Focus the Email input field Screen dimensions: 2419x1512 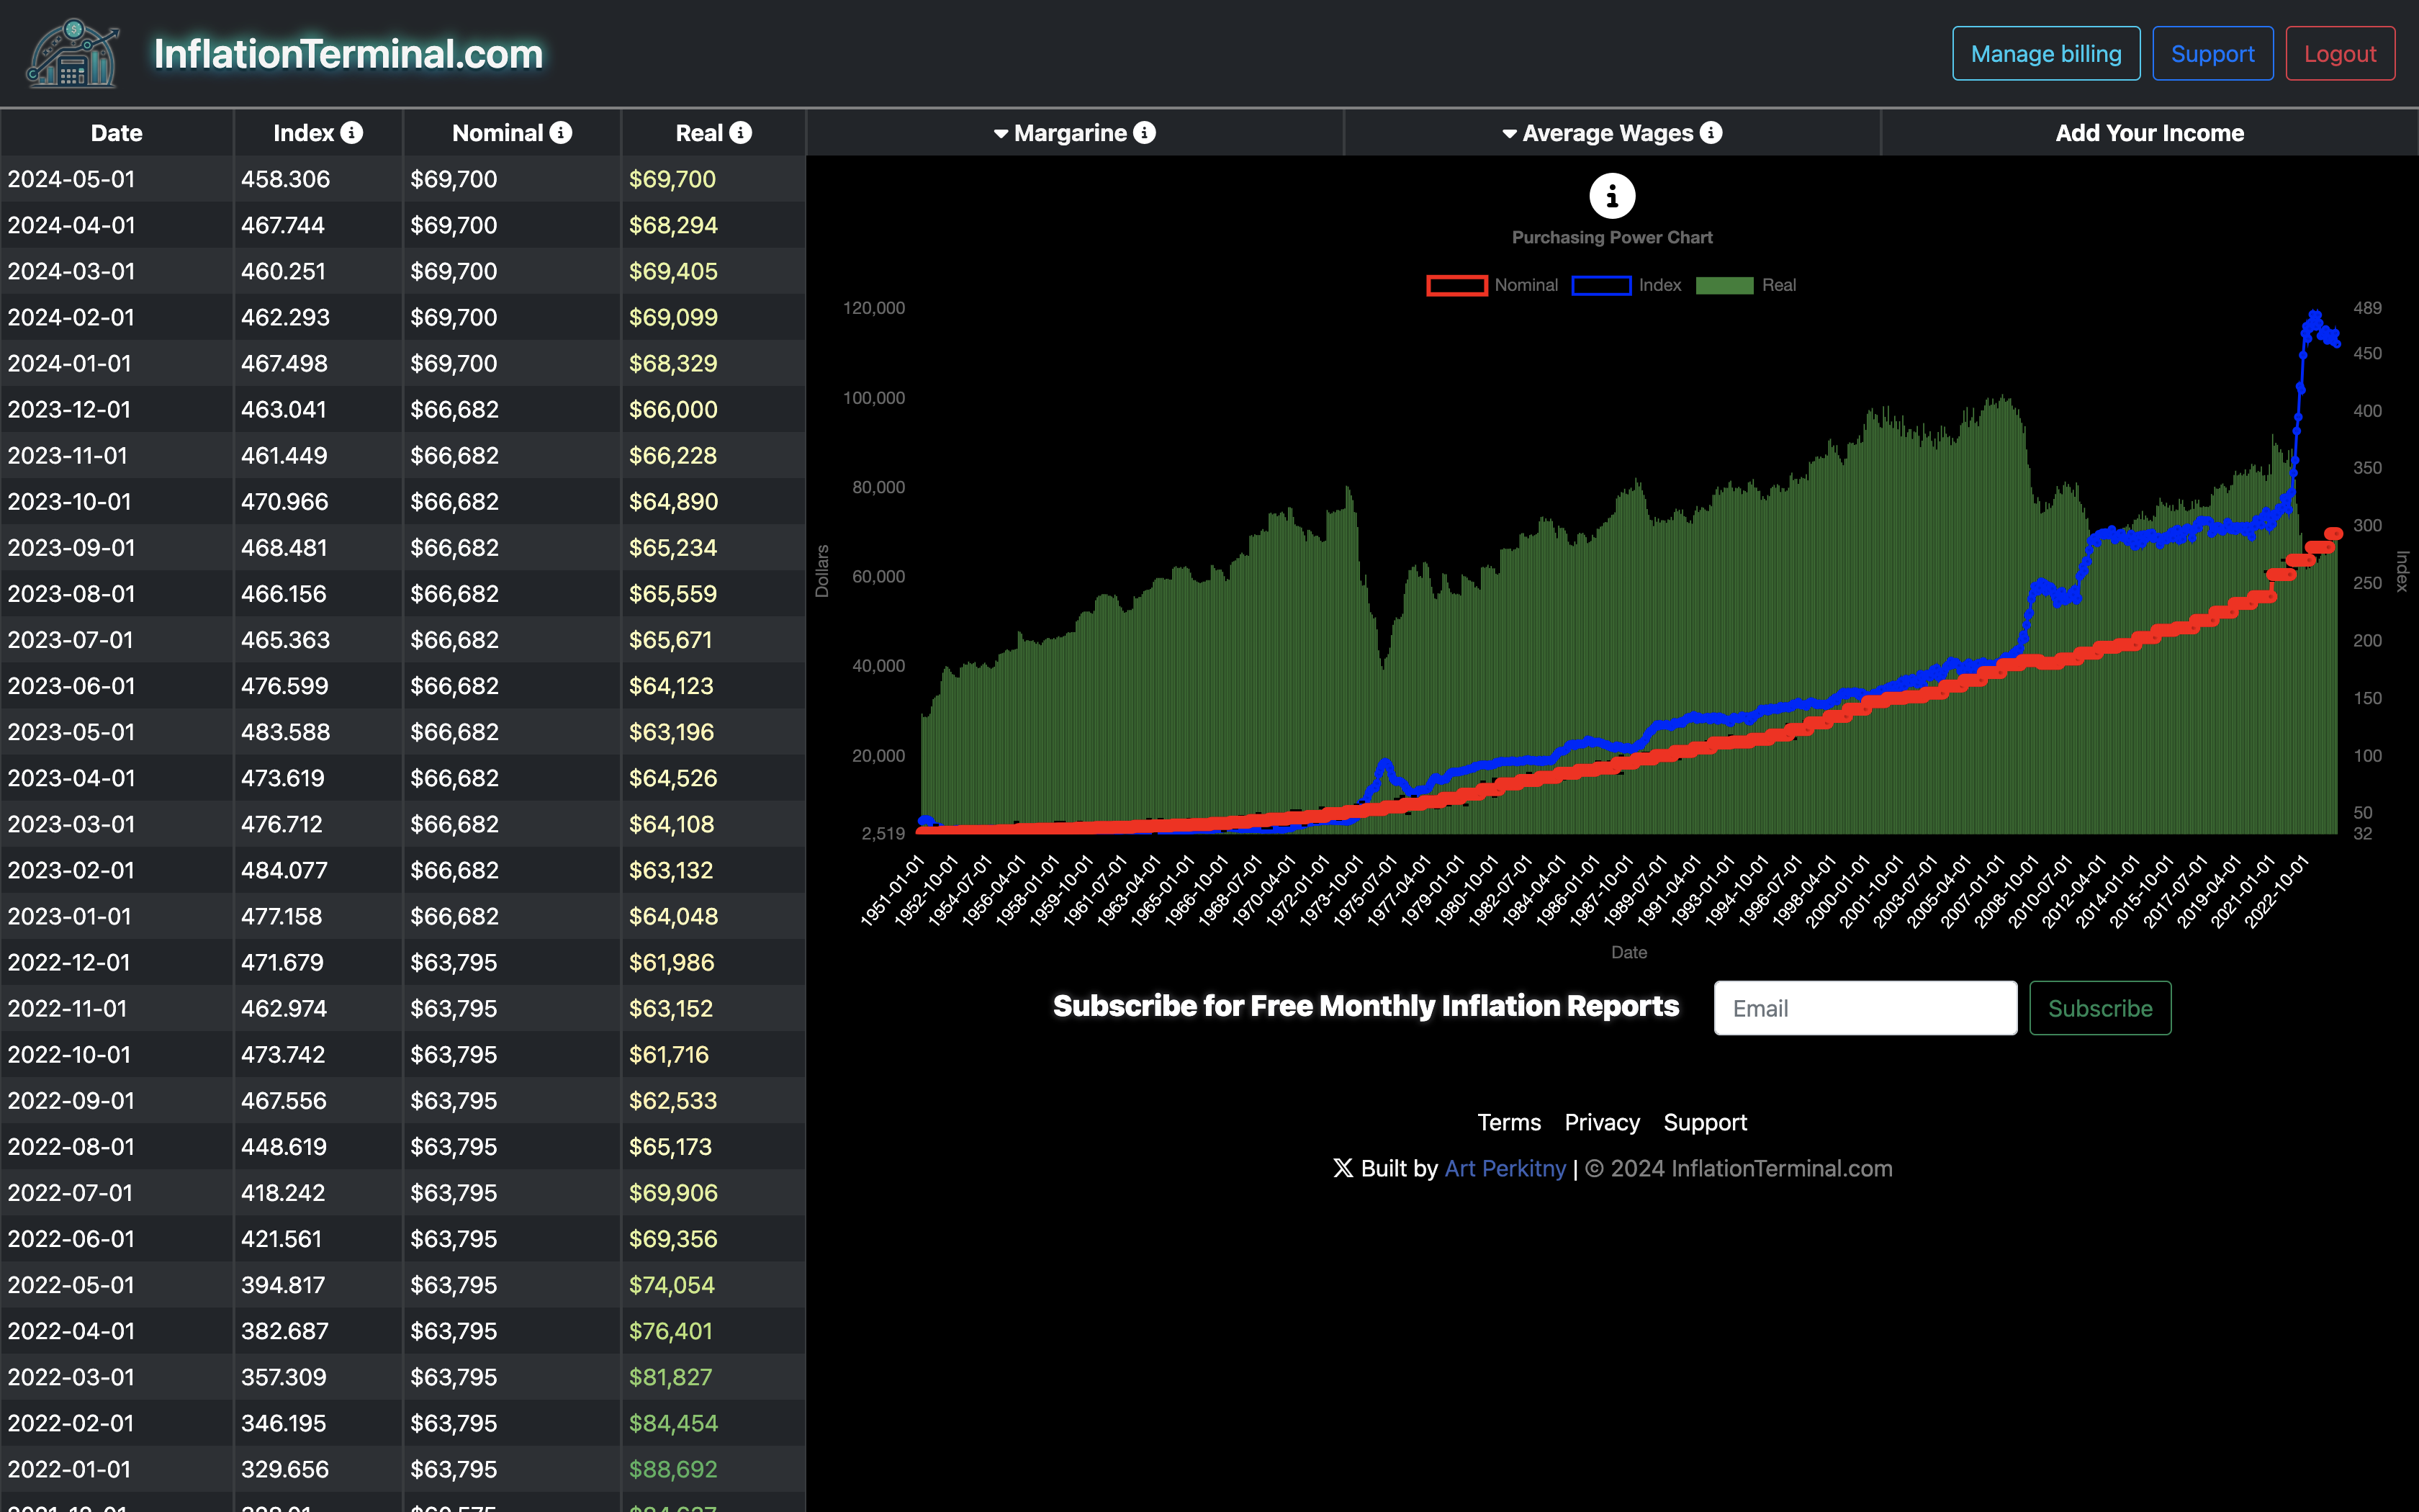tap(1865, 1008)
